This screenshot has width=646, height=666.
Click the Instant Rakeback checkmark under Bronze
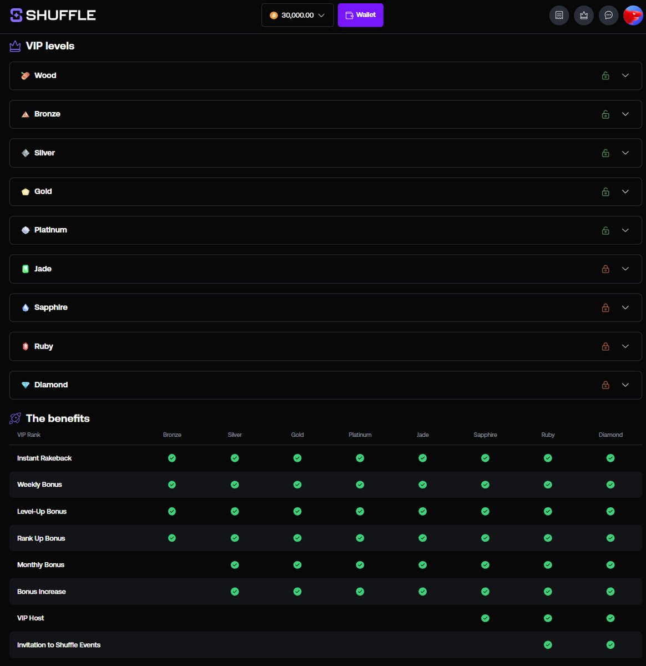(172, 458)
